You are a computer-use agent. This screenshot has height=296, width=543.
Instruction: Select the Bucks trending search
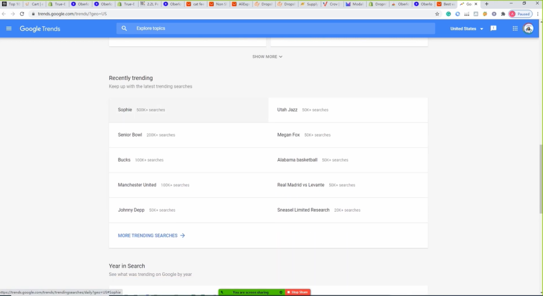[x=188, y=160]
